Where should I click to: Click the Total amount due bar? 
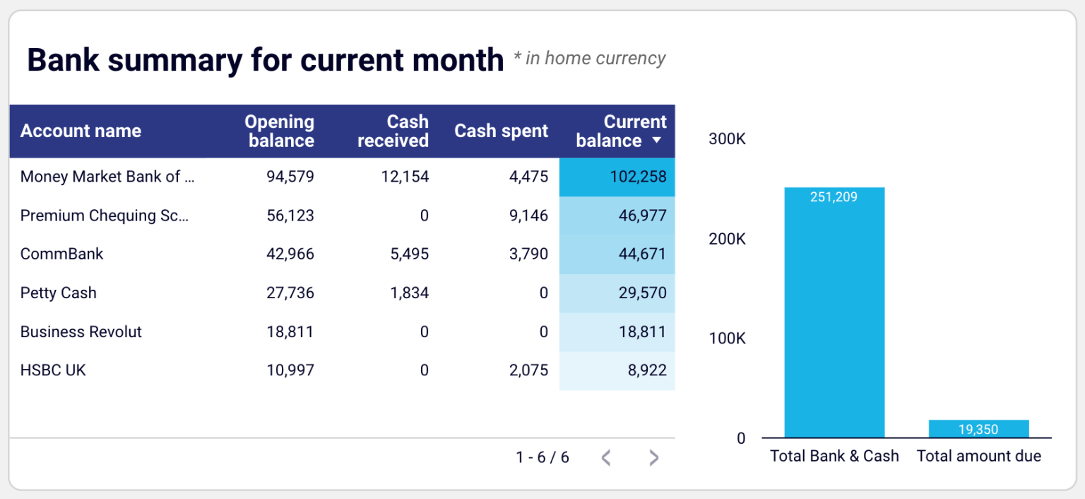click(978, 429)
